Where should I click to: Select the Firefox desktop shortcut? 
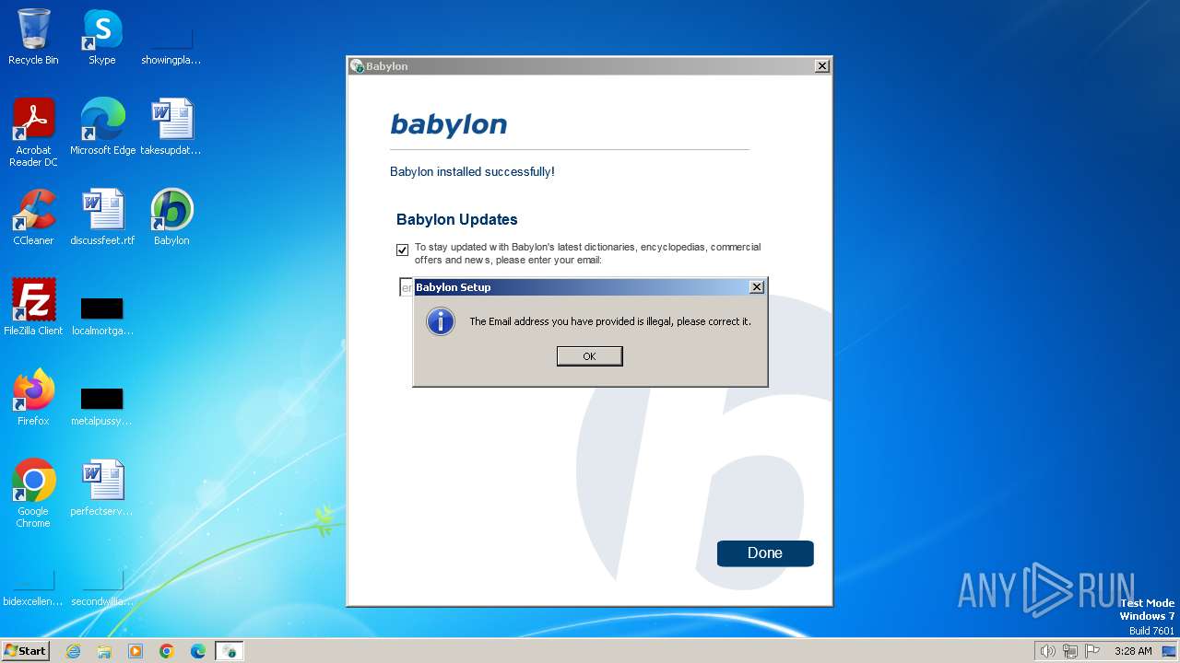click(33, 398)
